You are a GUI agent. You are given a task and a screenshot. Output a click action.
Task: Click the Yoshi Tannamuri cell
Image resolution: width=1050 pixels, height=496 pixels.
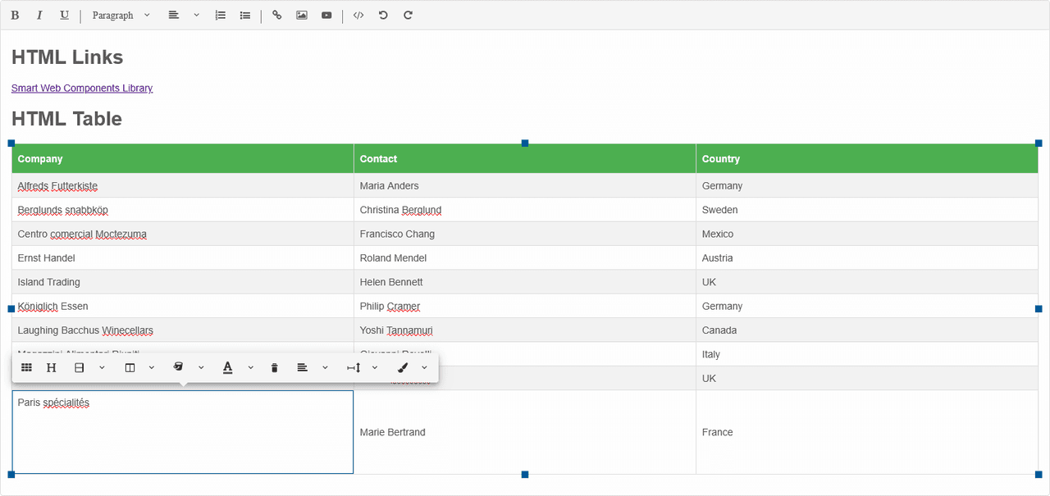525,330
